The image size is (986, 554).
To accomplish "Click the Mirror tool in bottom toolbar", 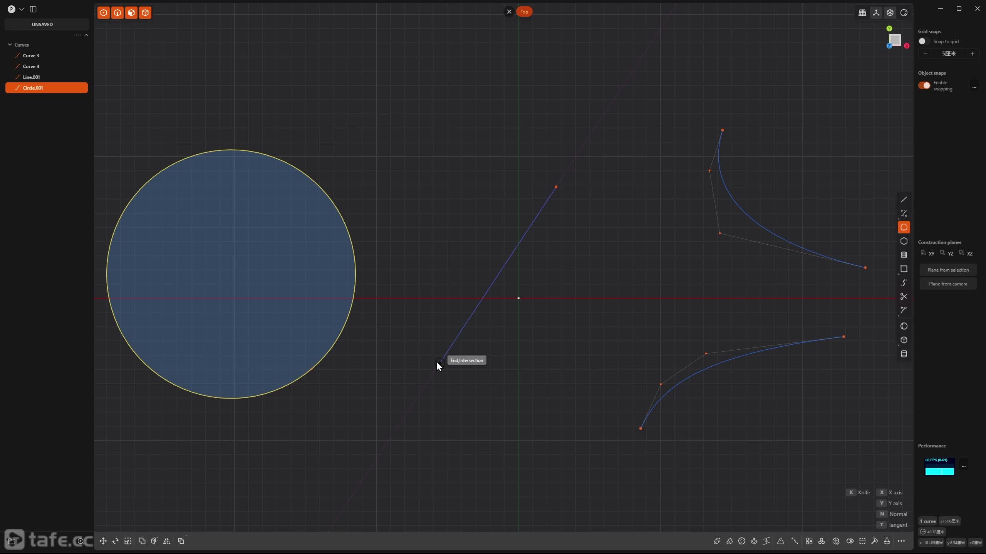I will tap(167, 541).
